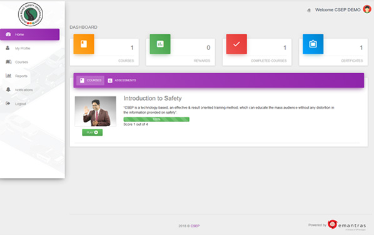Viewport: 374px width, 235px height.
Task: Click the CSEP link in footer
Action: [195, 226]
